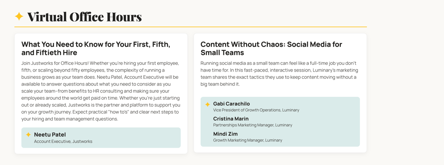
Task: Click the Justworks session description paragraph
Action: coord(101,91)
